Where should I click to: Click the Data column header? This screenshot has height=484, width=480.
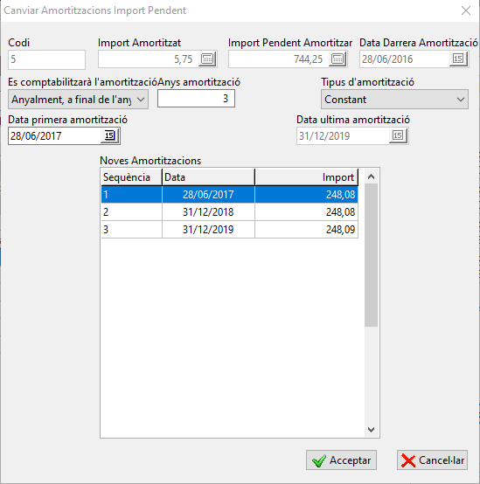(208, 177)
